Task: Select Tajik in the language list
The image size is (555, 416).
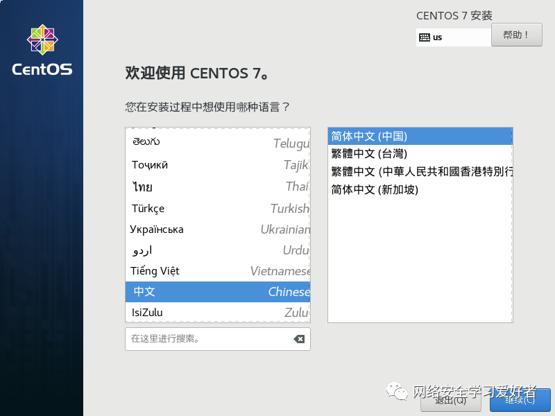Action: (218, 165)
